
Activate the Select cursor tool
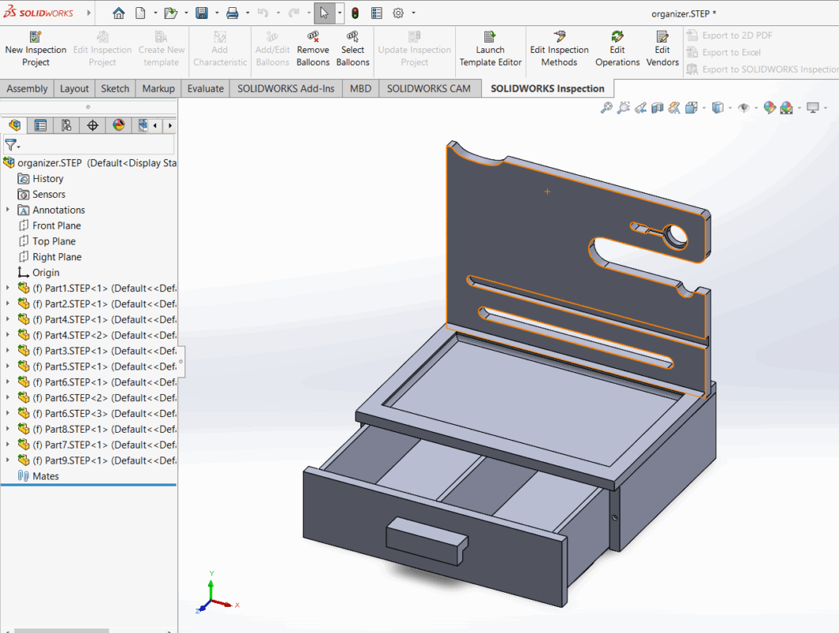point(325,13)
